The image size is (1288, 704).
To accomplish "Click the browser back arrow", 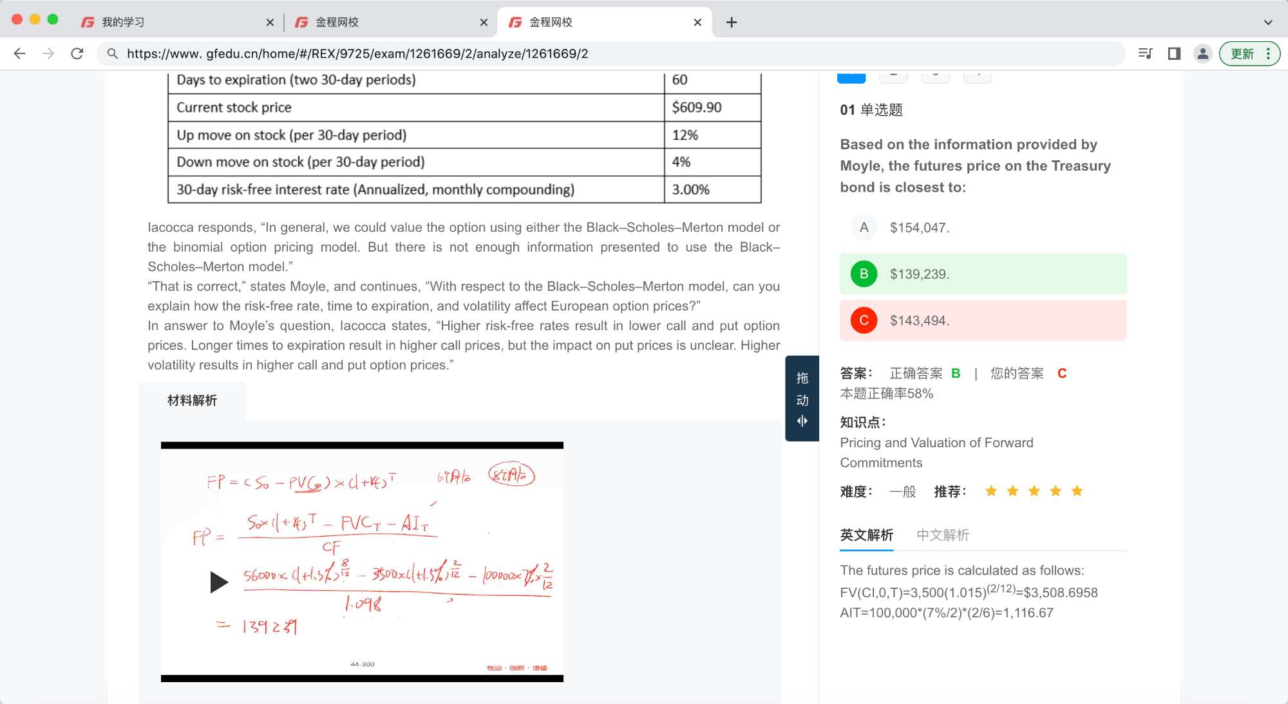I will (19, 53).
